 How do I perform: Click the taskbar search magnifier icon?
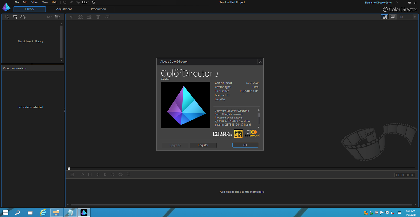pos(18,213)
